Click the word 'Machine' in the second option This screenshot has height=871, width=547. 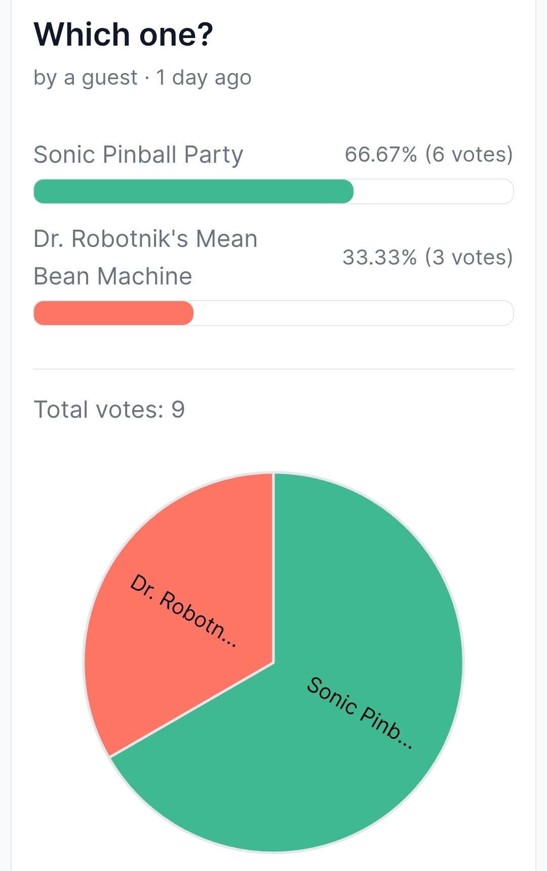pos(145,276)
